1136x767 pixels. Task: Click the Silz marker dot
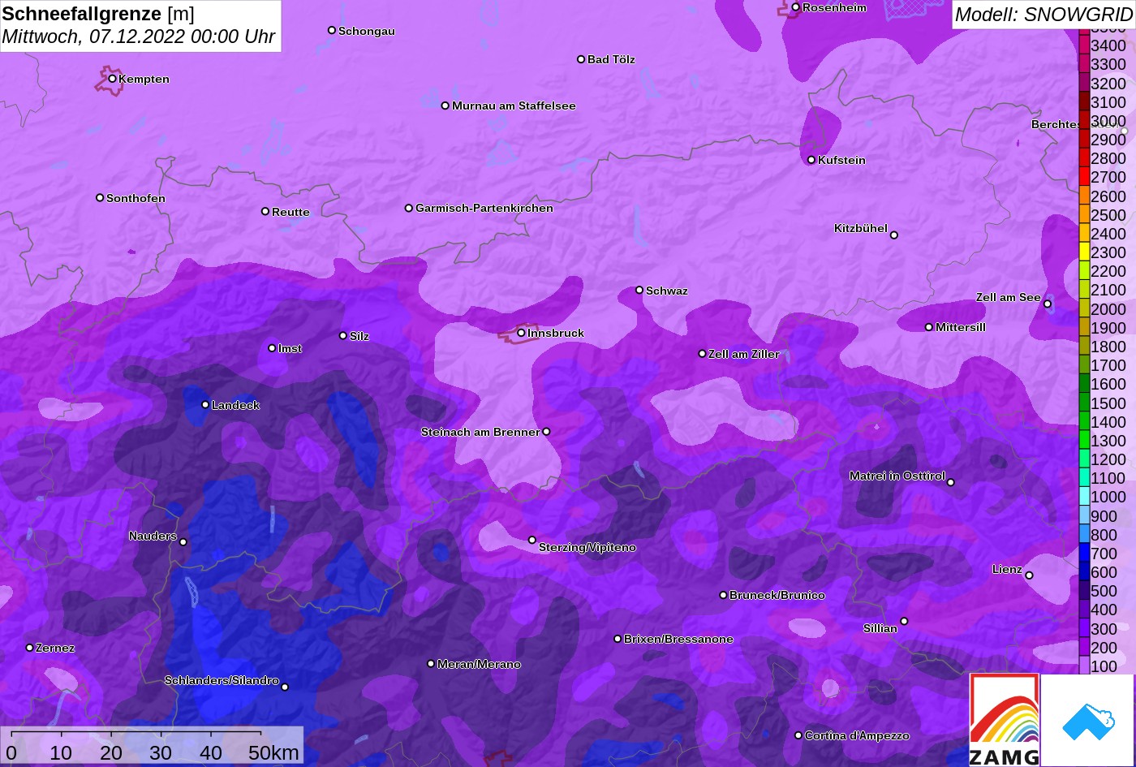click(x=343, y=335)
